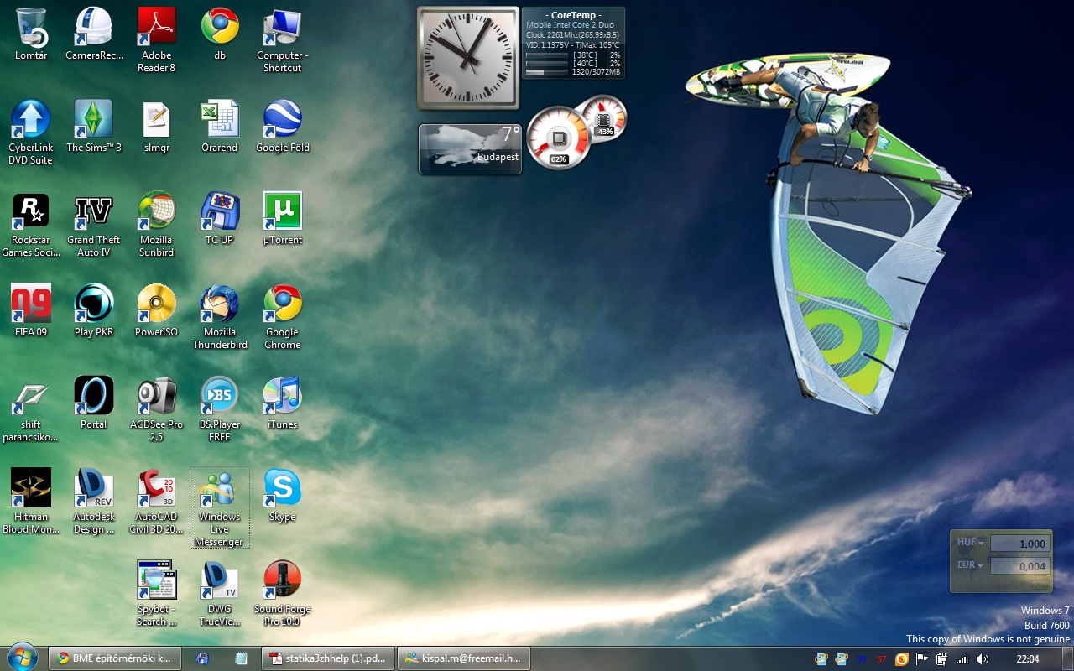Open Skype from the desktop
The height and width of the screenshot is (671, 1074).
(283, 495)
